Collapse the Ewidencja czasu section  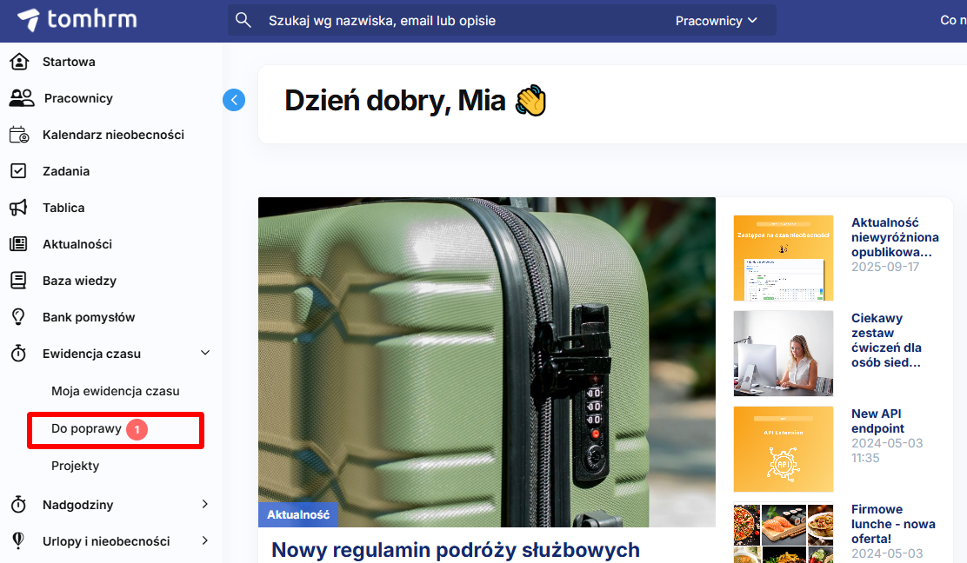pyautogui.click(x=205, y=354)
